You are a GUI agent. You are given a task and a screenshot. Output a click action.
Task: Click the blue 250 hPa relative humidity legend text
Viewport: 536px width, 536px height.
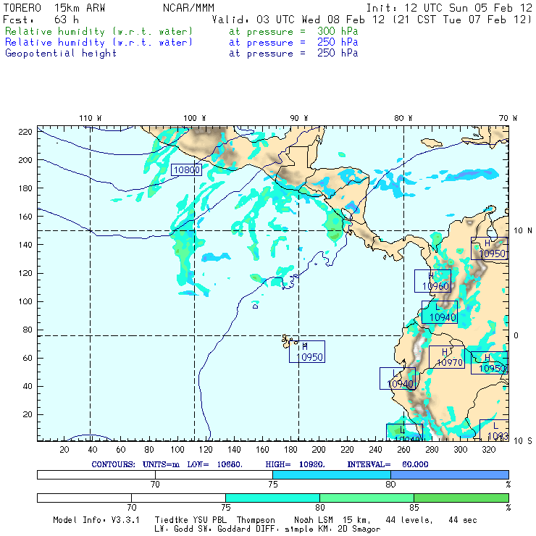99,43
